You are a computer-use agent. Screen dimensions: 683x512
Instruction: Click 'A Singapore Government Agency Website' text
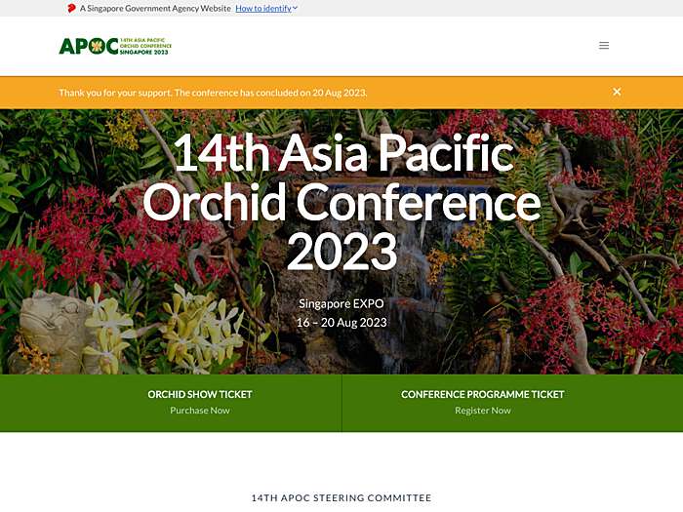click(x=155, y=8)
